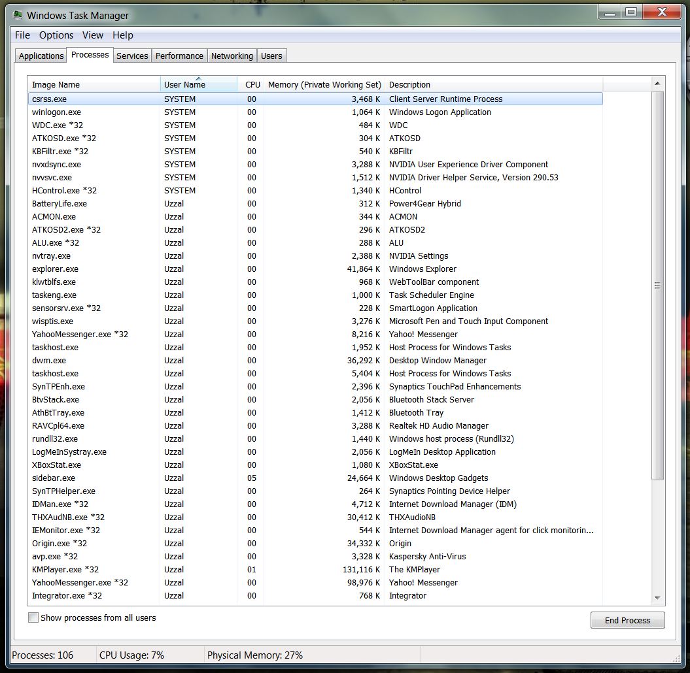Select the WDC.exe *32 process
The height and width of the screenshot is (673, 690).
[x=315, y=125]
